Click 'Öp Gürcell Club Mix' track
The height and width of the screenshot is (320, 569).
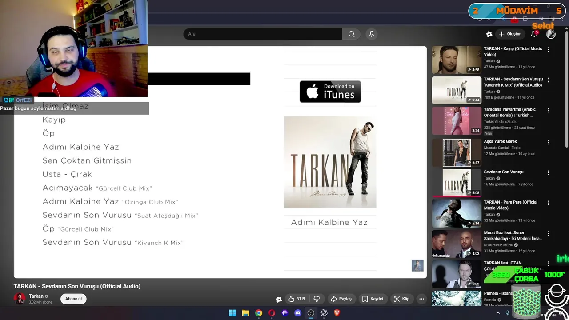(x=78, y=228)
